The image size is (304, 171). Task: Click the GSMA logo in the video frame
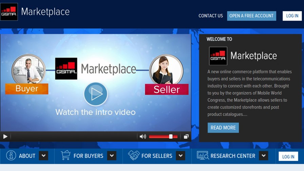pos(66,69)
